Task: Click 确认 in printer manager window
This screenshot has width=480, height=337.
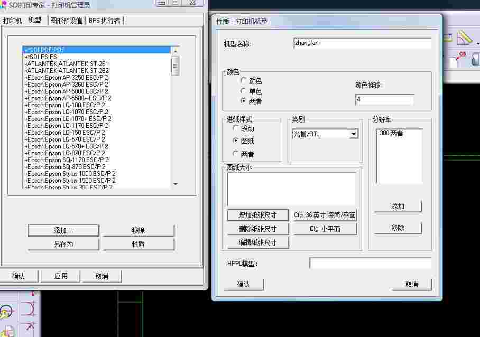Action: [x=19, y=276]
